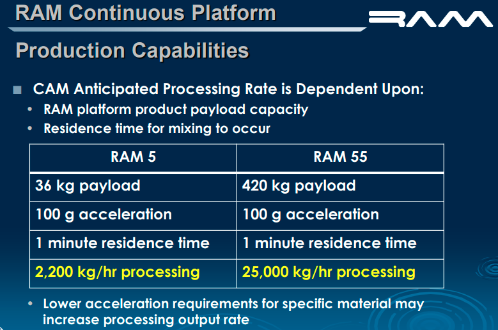Click the RAM logo in the corner
Image resolution: width=498 pixels, height=330 pixels.
click(x=431, y=19)
